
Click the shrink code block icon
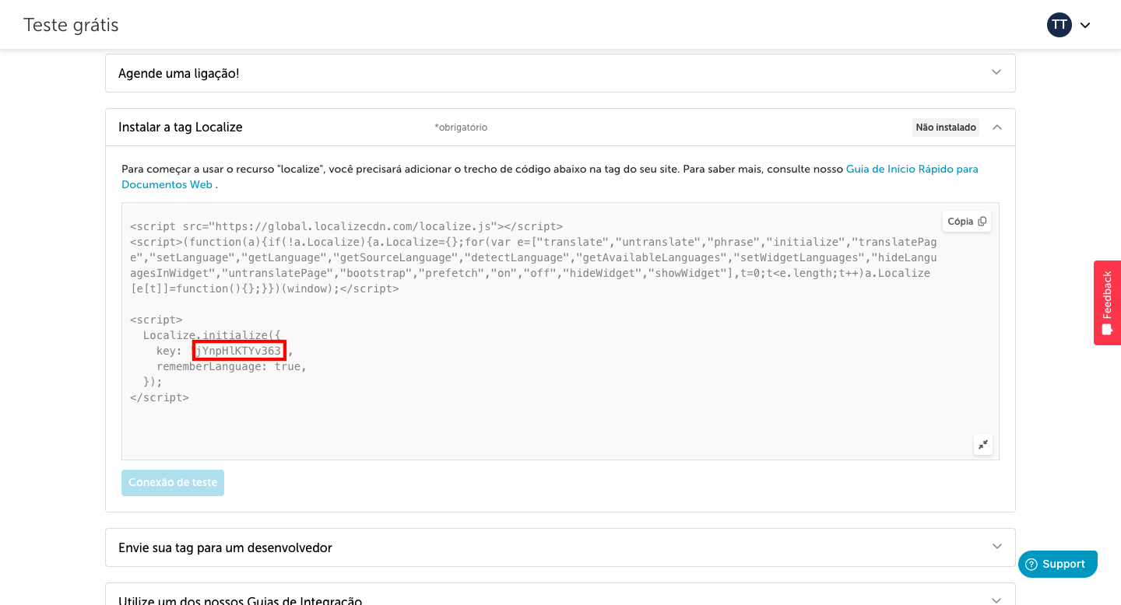click(x=982, y=445)
